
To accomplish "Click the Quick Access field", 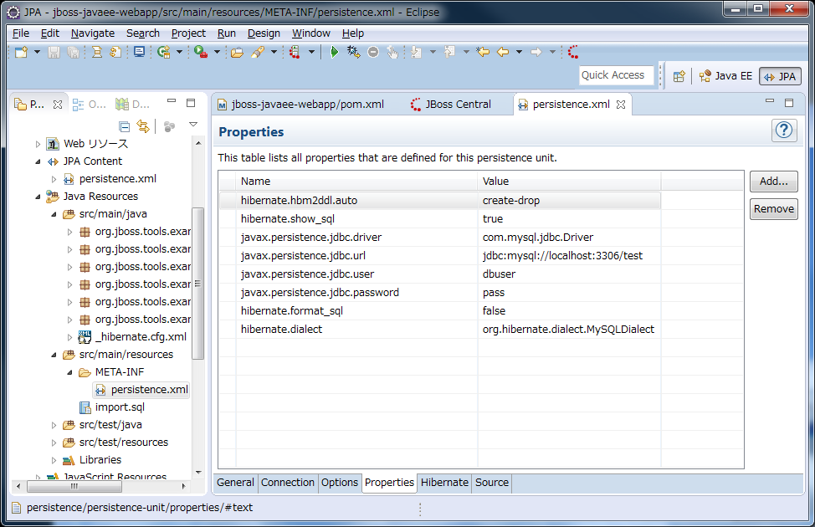I will 616,75.
